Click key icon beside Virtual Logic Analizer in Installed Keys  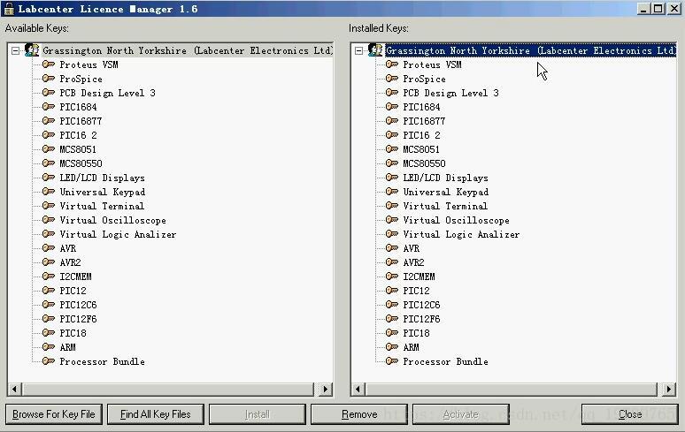click(x=392, y=234)
